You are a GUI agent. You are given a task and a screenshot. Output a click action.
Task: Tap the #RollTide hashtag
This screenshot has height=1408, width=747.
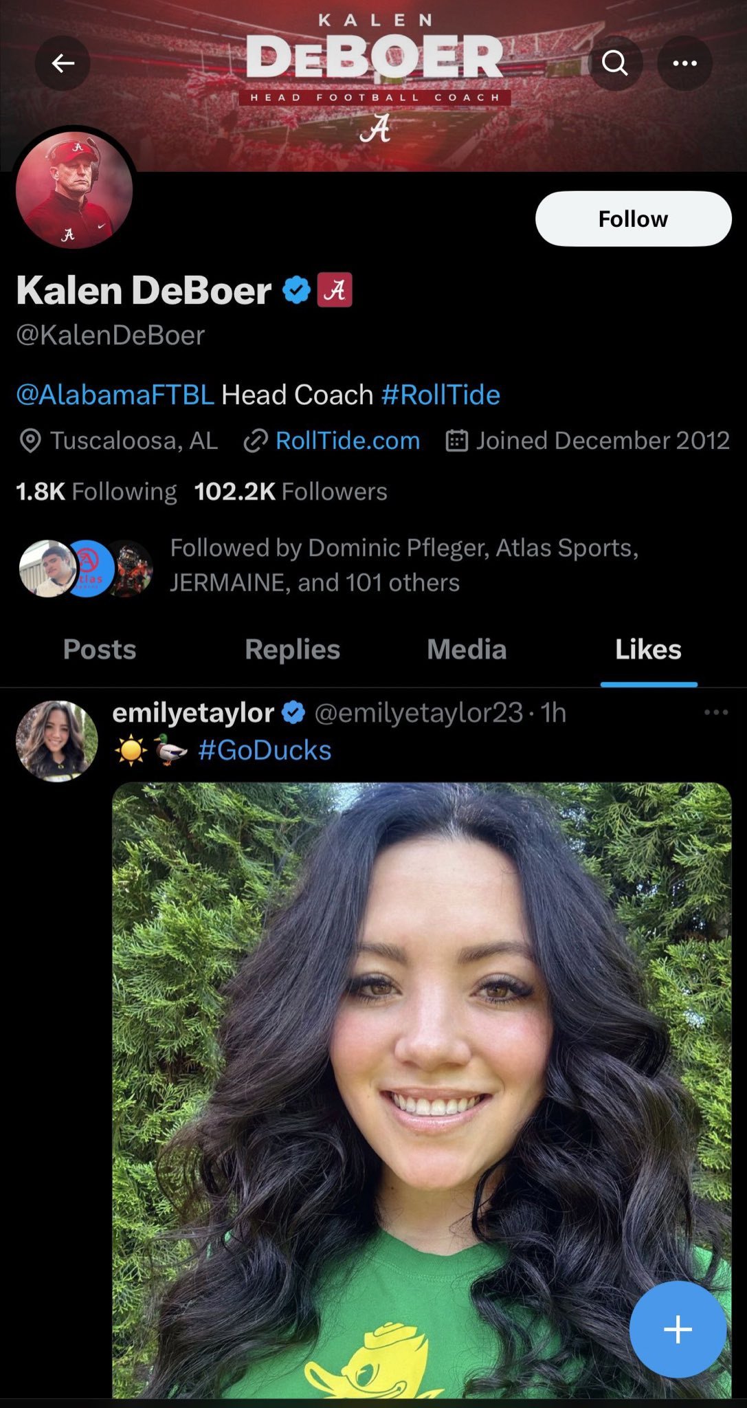tap(441, 395)
